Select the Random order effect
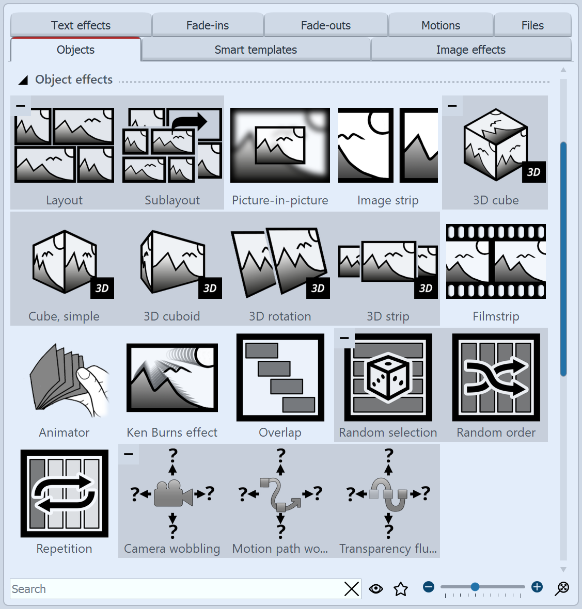The width and height of the screenshot is (582, 609). click(x=495, y=378)
